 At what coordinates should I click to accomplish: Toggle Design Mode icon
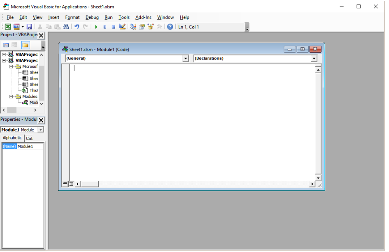pos(122,27)
